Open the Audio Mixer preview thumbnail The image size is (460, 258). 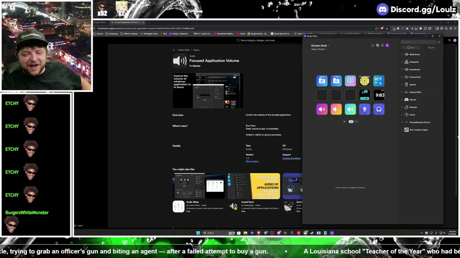[199, 186]
